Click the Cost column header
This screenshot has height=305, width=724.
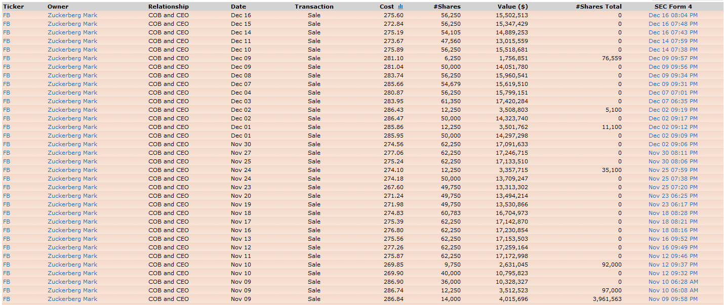click(x=387, y=7)
